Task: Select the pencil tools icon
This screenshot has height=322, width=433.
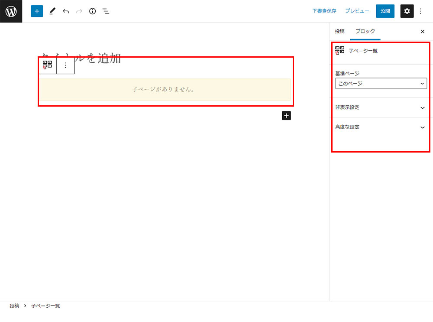Action: pyautogui.click(x=52, y=11)
